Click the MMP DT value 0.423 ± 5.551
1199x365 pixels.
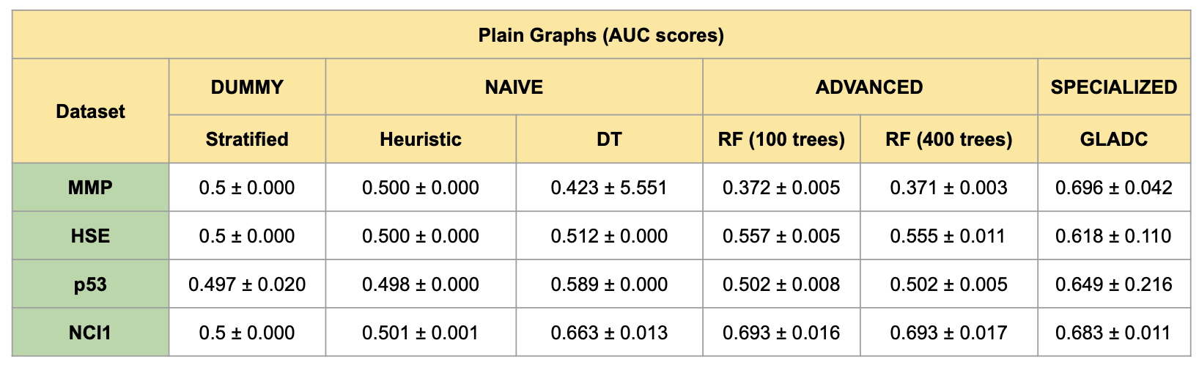click(x=609, y=188)
